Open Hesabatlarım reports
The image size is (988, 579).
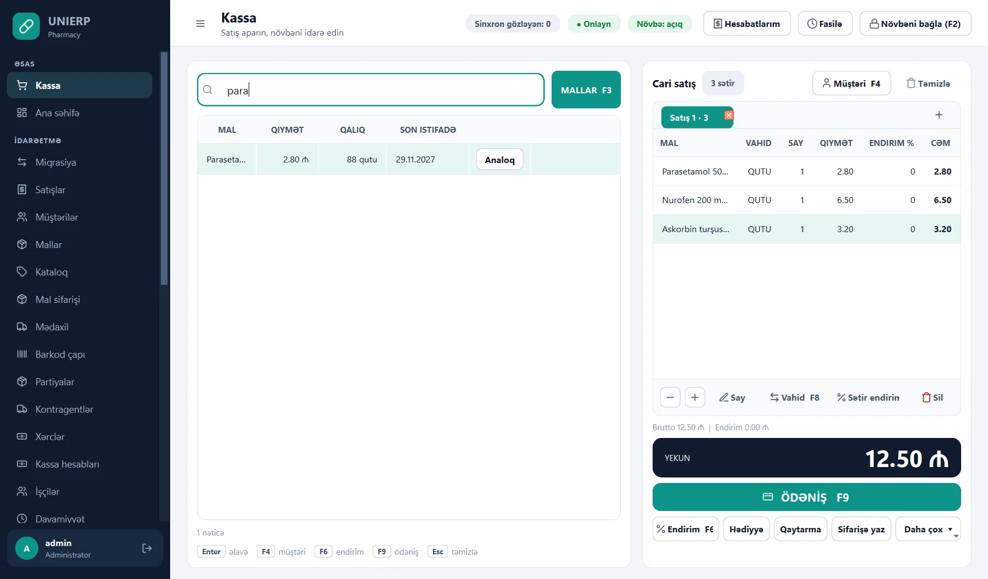click(747, 24)
